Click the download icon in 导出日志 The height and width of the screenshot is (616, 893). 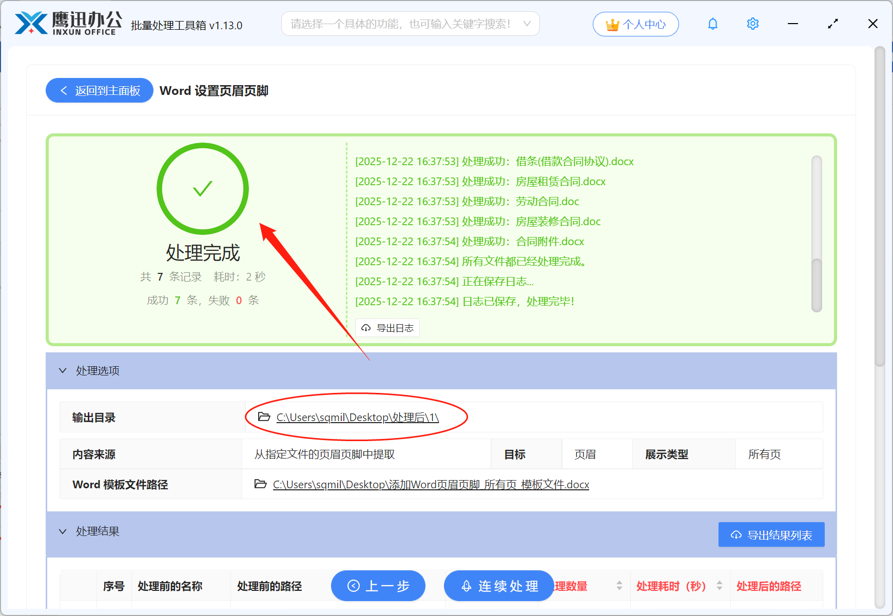point(366,328)
